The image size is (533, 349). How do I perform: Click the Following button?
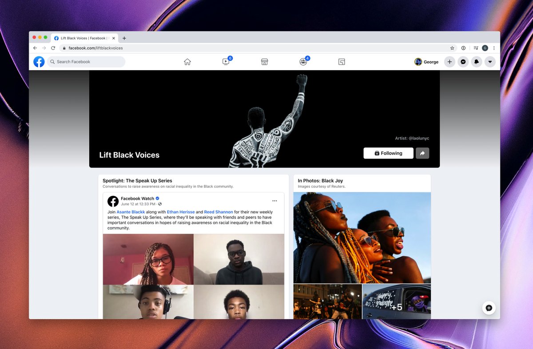pyautogui.click(x=389, y=153)
